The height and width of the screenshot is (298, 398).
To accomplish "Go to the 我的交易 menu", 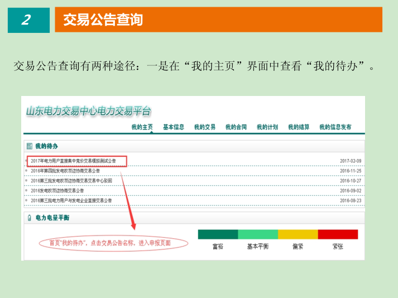I will pyautogui.click(x=204, y=127).
